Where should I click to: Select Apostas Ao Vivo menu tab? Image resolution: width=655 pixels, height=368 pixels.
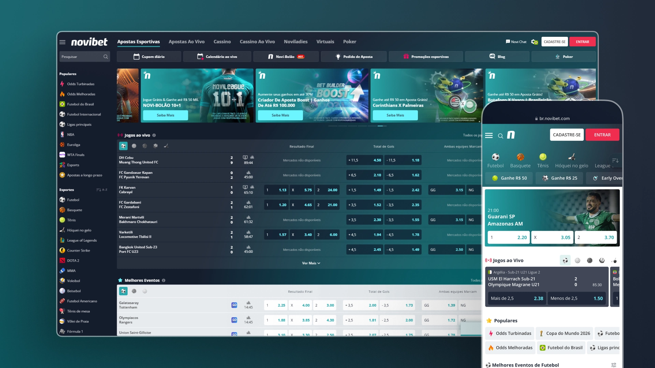pyautogui.click(x=186, y=41)
